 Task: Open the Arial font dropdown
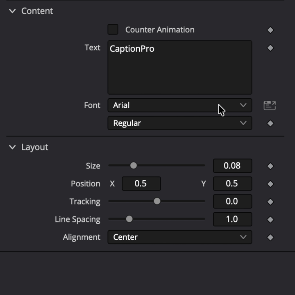pos(180,105)
